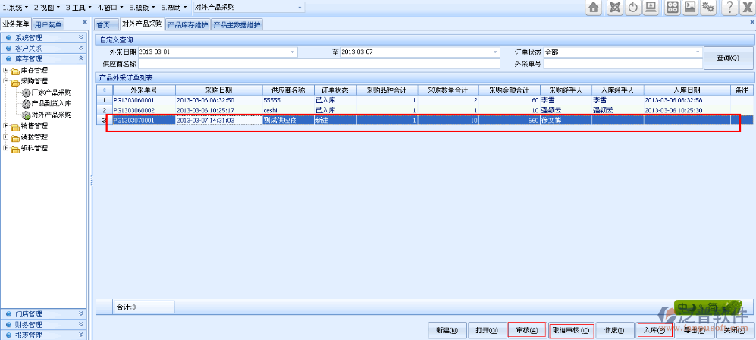Open the terminal console icon in toolbar
This screenshot has width=756, height=340.
(x=690, y=8)
